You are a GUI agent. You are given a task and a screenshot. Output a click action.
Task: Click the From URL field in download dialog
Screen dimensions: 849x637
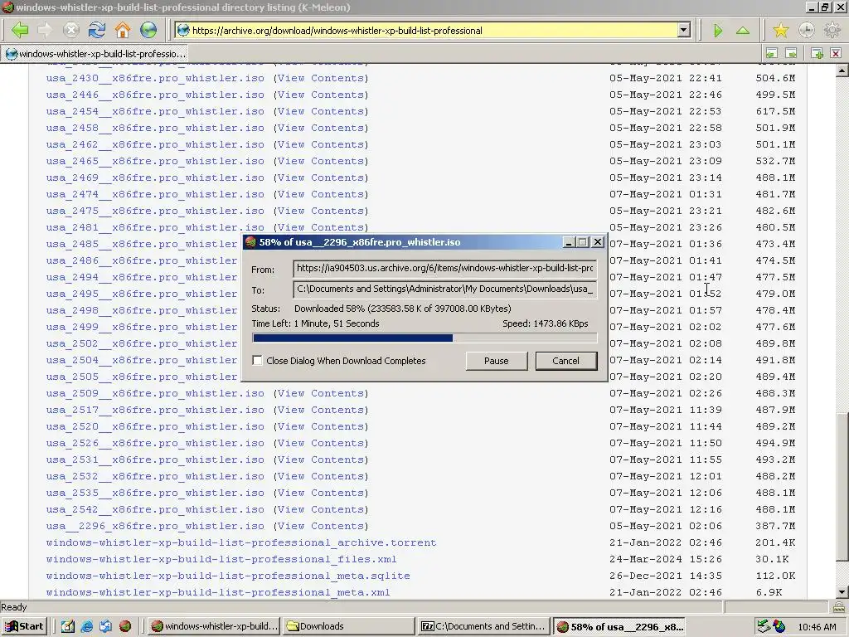click(444, 268)
